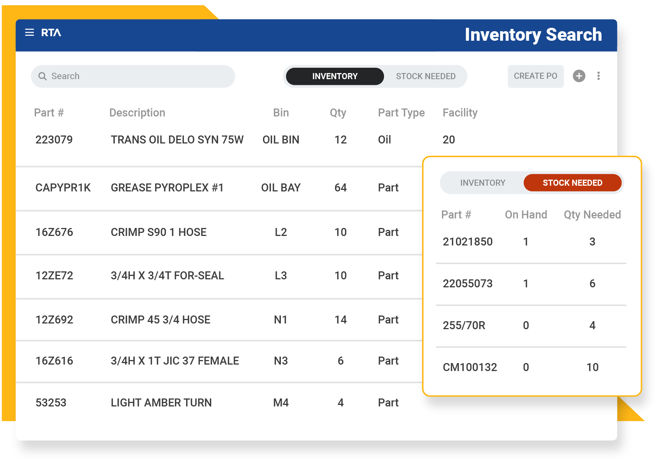Click the RTA logo
The width and height of the screenshot is (655, 470).
click(51, 33)
